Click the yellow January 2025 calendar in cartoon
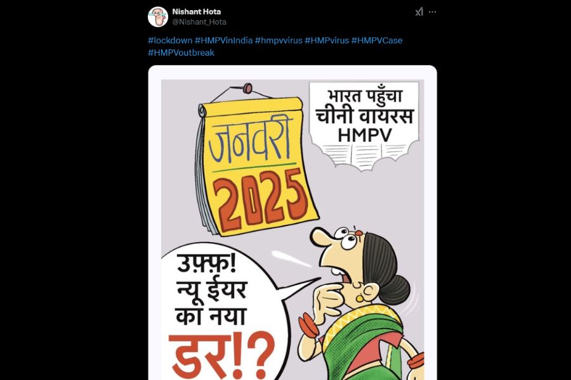The image size is (571, 380). click(x=257, y=165)
